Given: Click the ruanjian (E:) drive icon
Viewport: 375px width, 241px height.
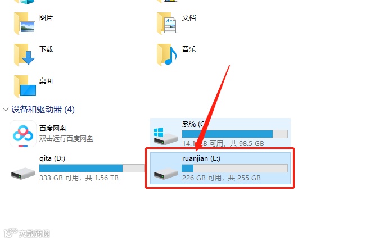Looking at the screenshot, I should coord(165,174).
